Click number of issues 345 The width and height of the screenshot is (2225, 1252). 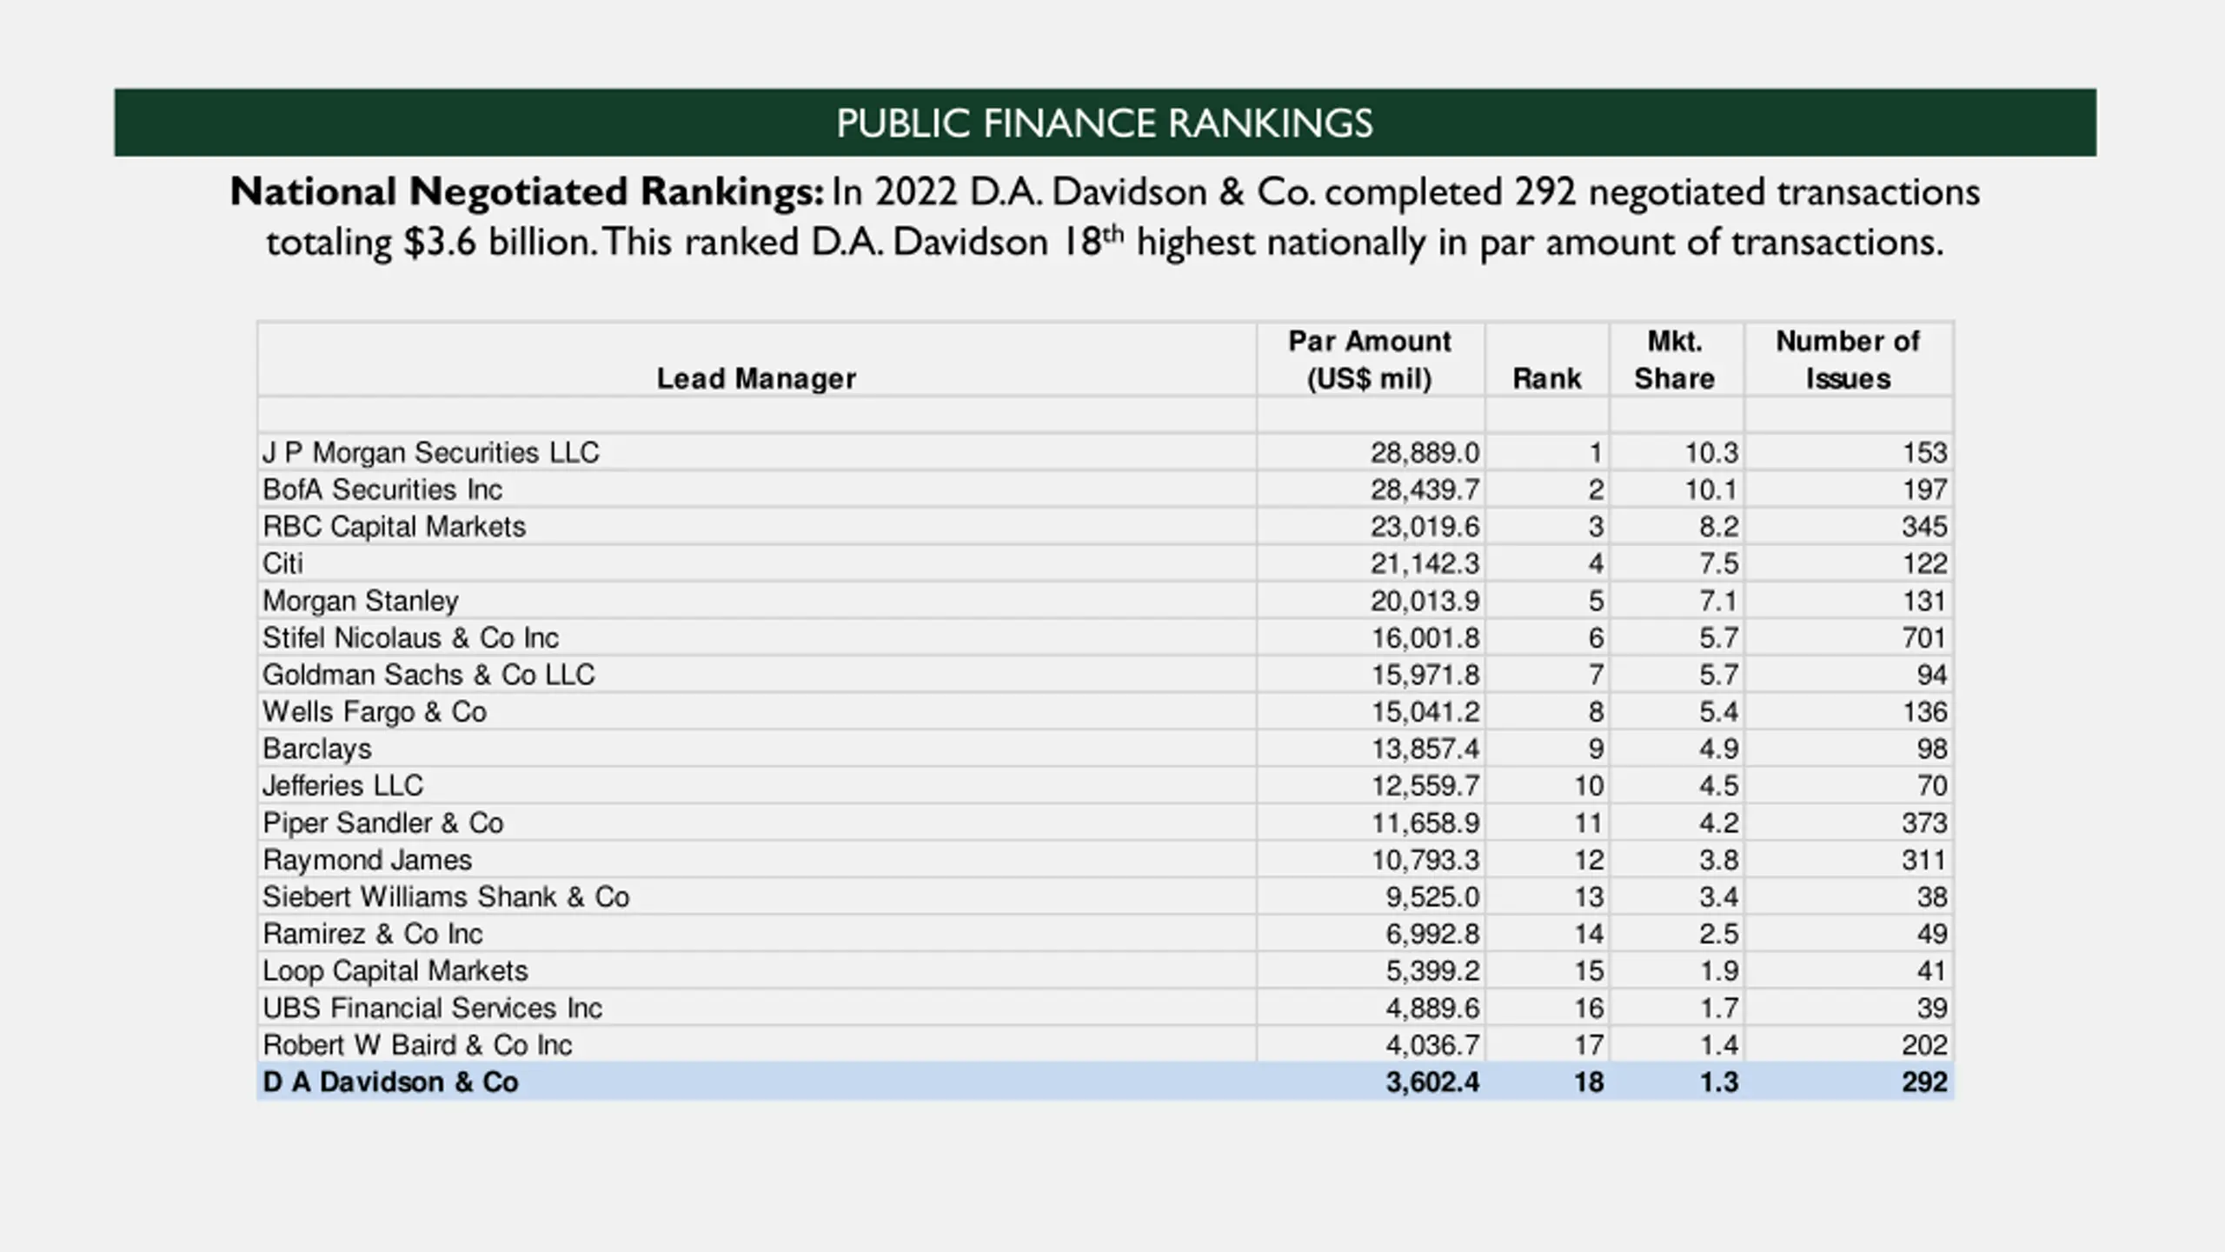point(1924,527)
